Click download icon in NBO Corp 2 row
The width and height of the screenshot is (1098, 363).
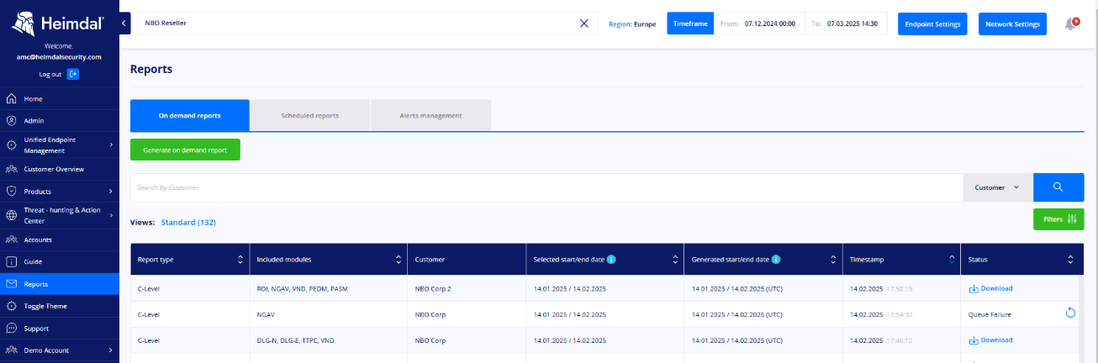click(974, 288)
